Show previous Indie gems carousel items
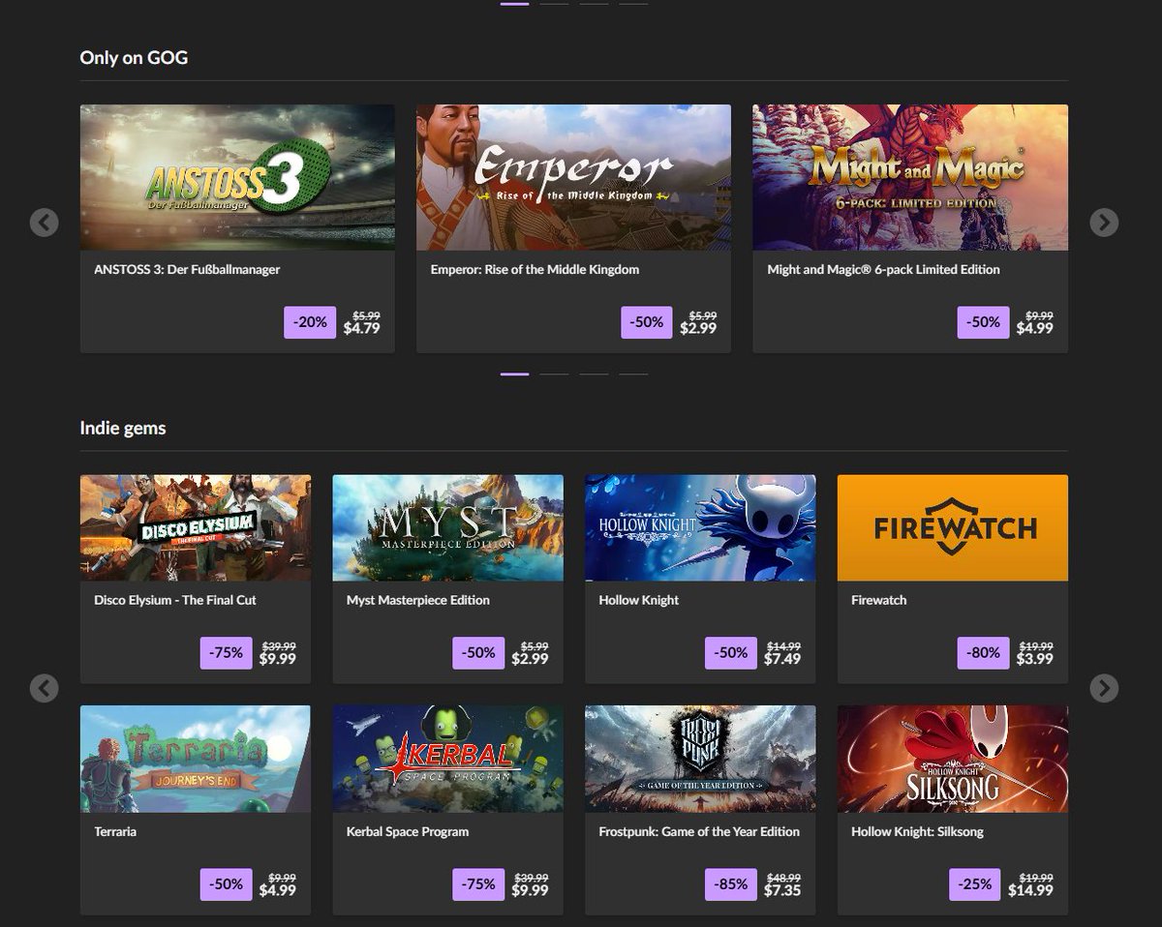The image size is (1162, 927). point(45,688)
